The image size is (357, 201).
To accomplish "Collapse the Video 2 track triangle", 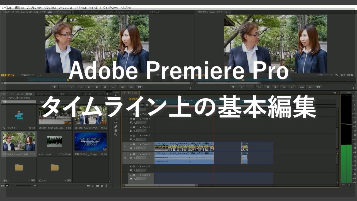I will [141, 135].
